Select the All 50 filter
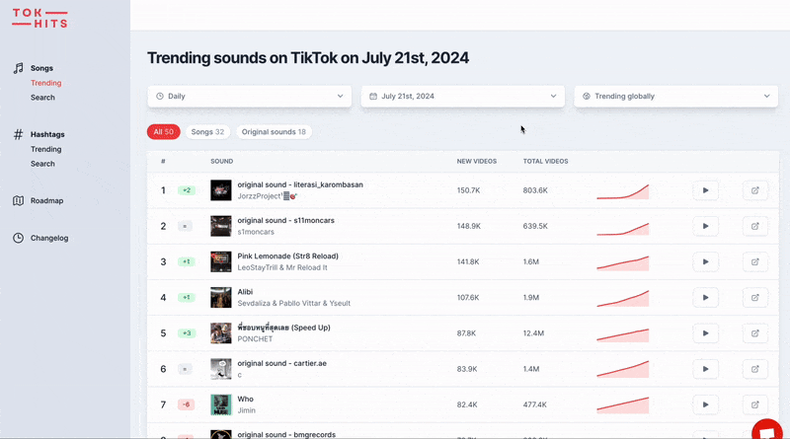 162,132
